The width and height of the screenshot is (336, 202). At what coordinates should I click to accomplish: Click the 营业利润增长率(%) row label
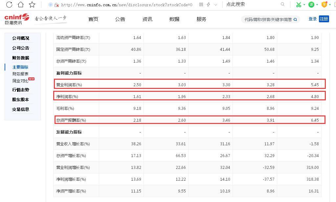pos(73,167)
